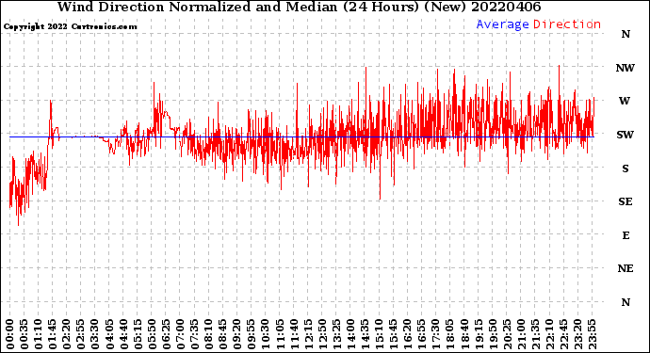Click the 'SE' axis label
The width and height of the screenshot is (650, 353).
626,201
